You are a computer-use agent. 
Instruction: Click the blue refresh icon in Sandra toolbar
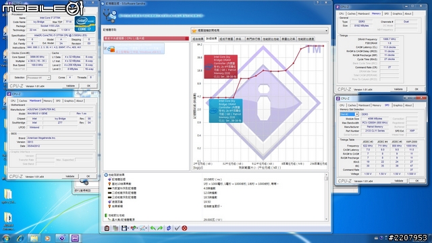tap(169, 228)
